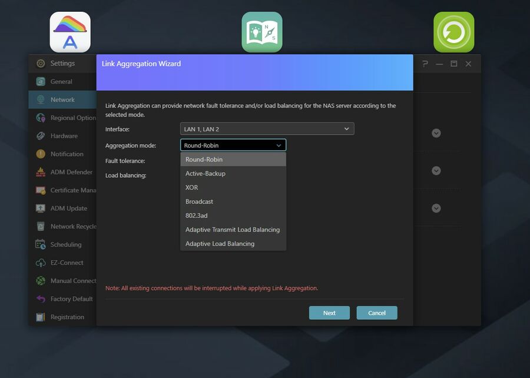Expand the first chevron section in Network panel
Image resolution: width=530 pixels, height=378 pixels.
(x=436, y=133)
